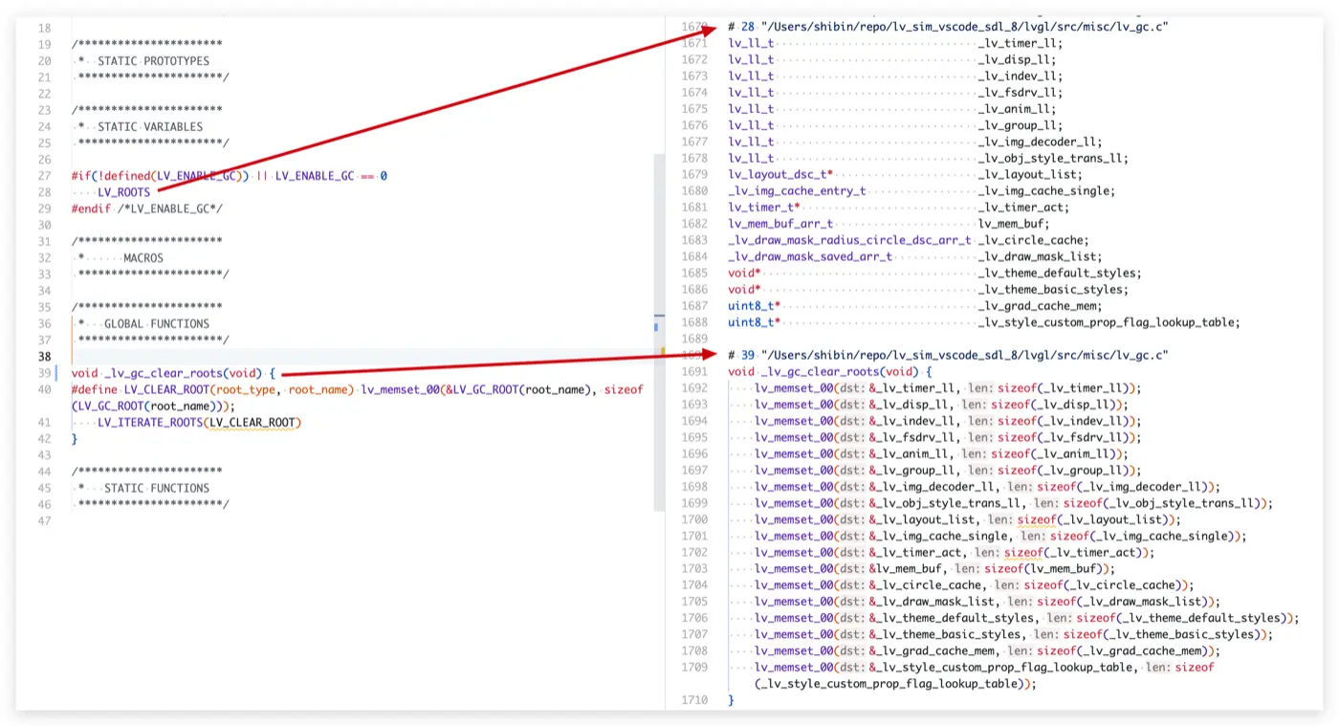Click line number 39 in left gutter

tap(44, 373)
